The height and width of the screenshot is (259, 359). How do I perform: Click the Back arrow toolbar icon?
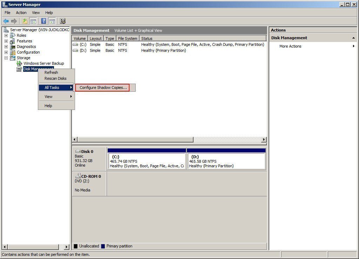(6, 21)
